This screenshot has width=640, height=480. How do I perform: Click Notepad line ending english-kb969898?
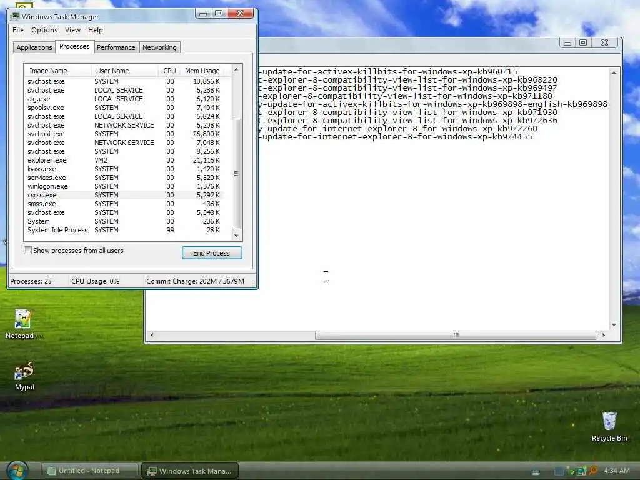click(433, 104)
